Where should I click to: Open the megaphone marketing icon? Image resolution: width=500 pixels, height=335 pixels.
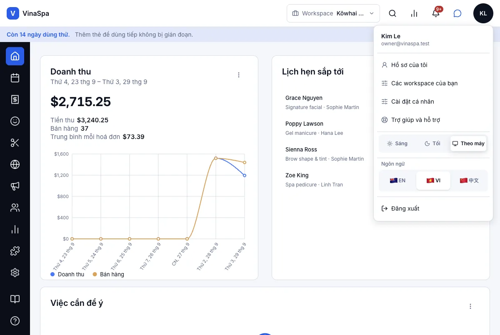tap(15, 186)
